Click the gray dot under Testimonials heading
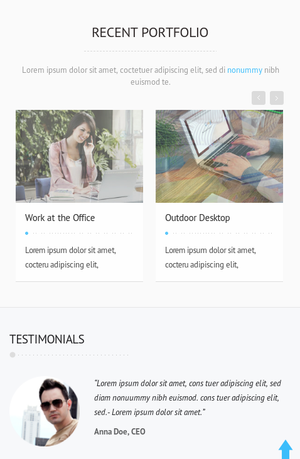 13,355
